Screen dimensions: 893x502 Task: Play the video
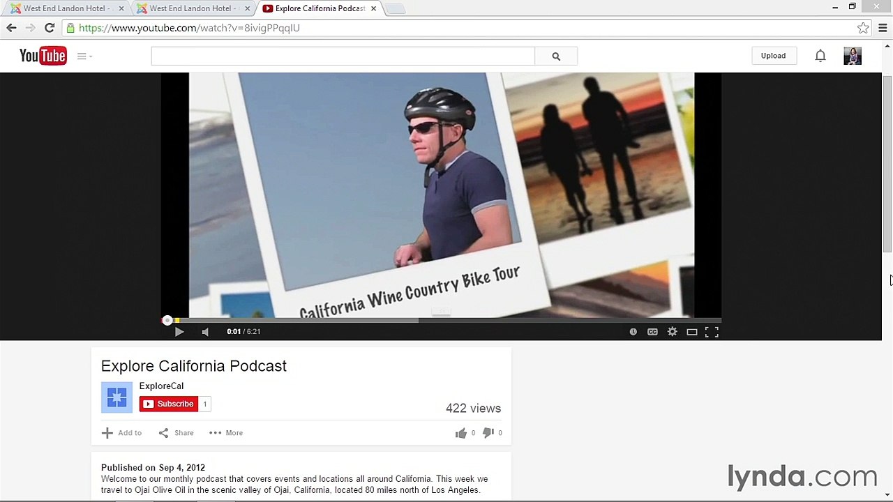[x=179, y=332]
